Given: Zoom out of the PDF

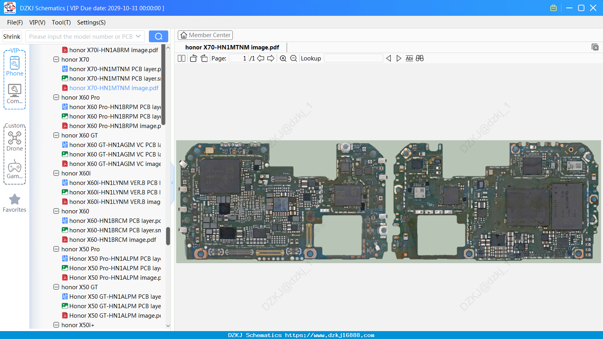Looking at the screenshot, I should (293, 58).
